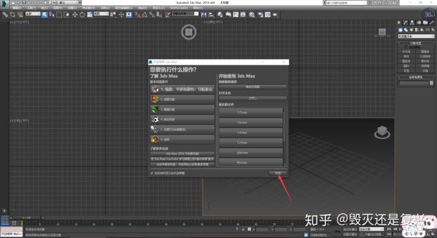
Task: Choose the Rectangular Selection Region tool
Action: pos(59,15)
